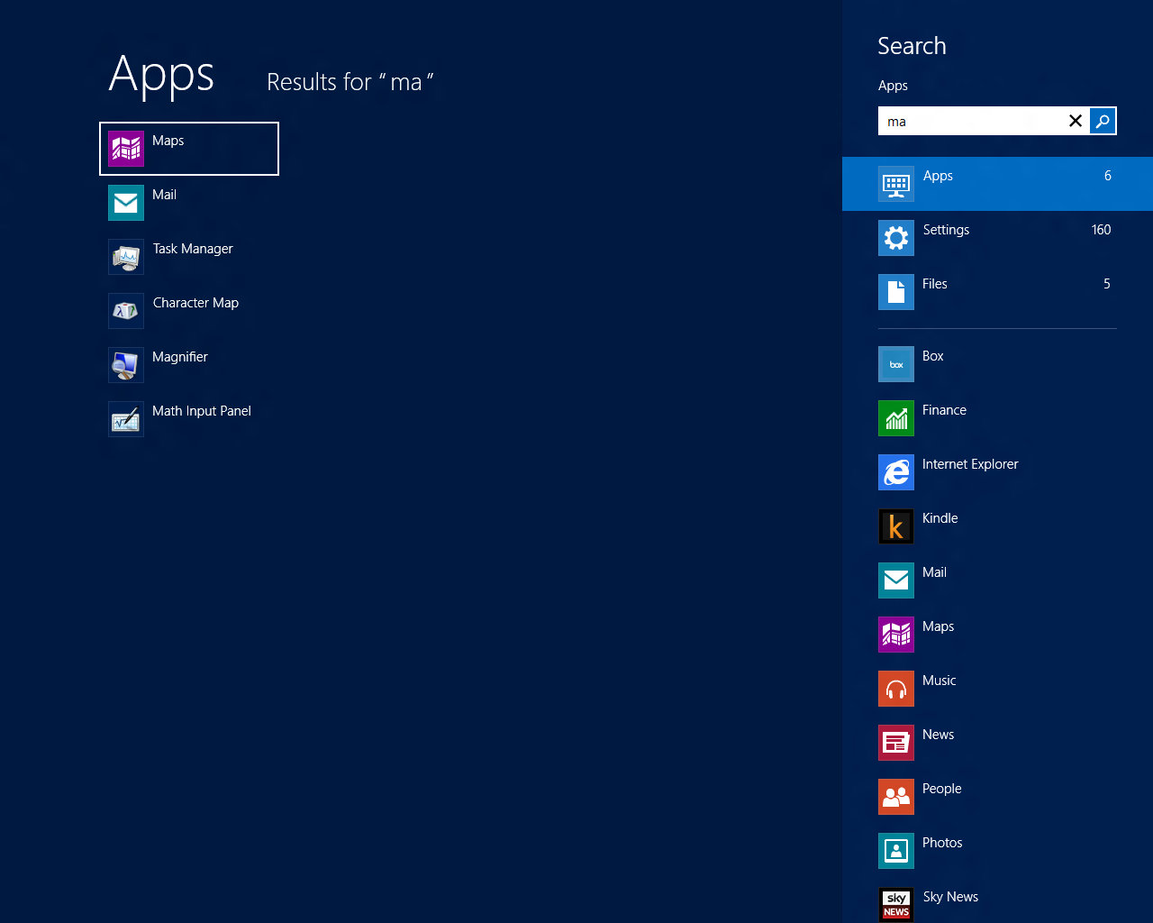
Task: Click the Apps category icon in Search pane
Action: [x=896, y=184]
